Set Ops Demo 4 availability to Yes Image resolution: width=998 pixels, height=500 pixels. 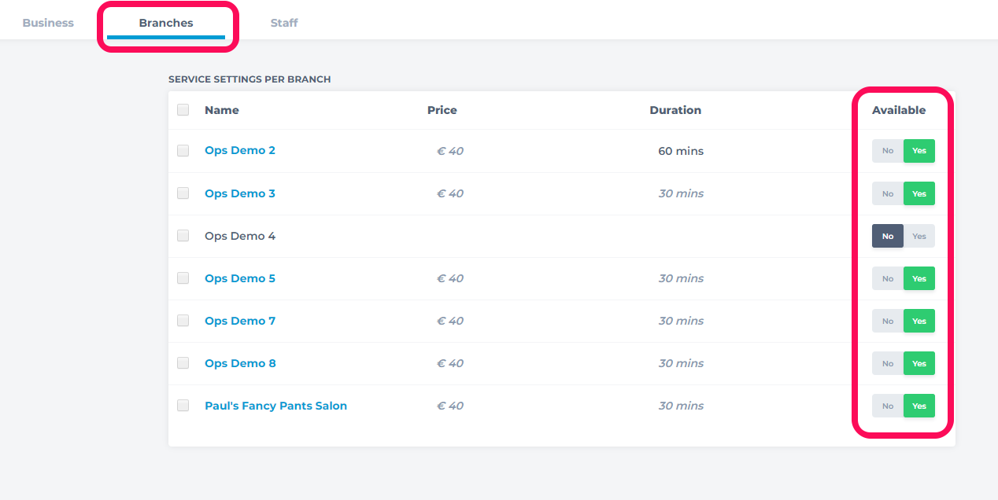919,236
